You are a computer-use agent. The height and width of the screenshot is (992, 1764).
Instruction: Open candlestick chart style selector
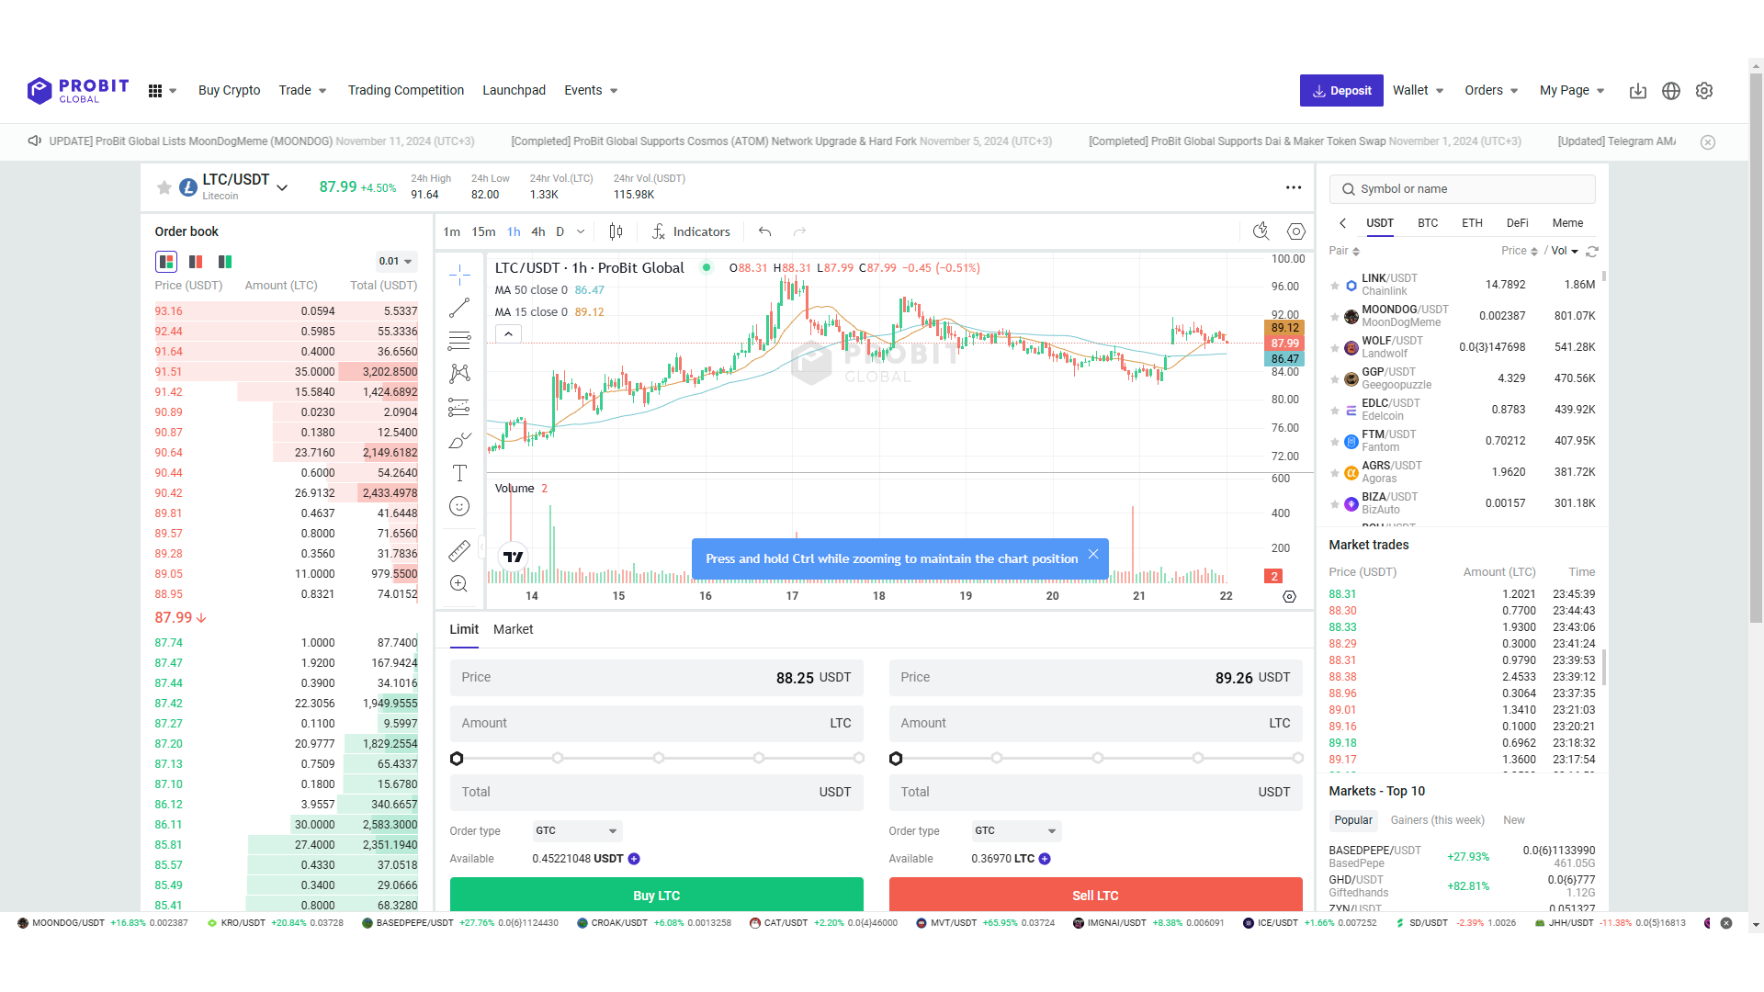[616, 231]
